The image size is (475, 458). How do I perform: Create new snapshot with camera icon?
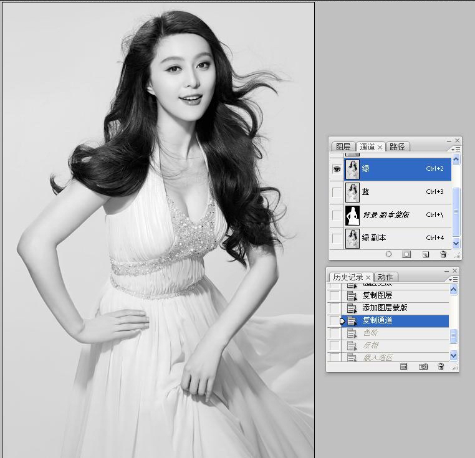423,367
